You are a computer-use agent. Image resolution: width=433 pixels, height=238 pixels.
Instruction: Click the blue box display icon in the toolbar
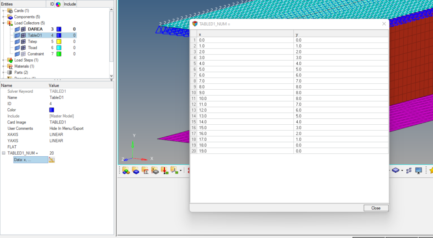pos(396,171)
